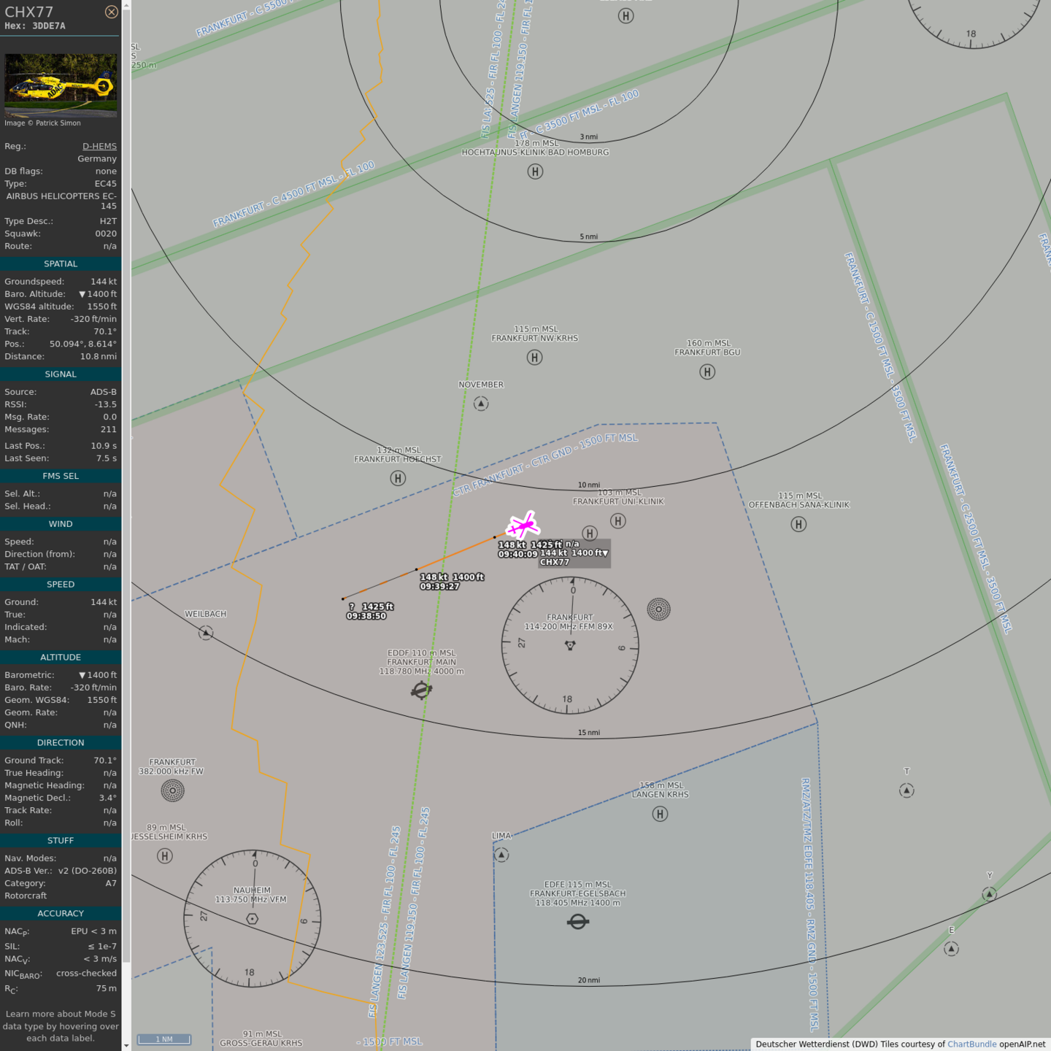Select the LIMA reporting point marker
This screenshot has width=1051, height=1051.
point(501,855)
